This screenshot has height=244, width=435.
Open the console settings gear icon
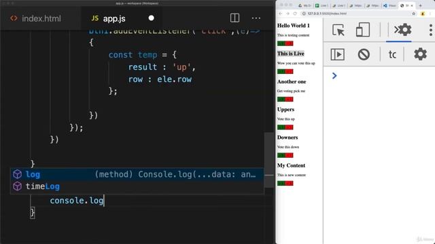[420, 54]
